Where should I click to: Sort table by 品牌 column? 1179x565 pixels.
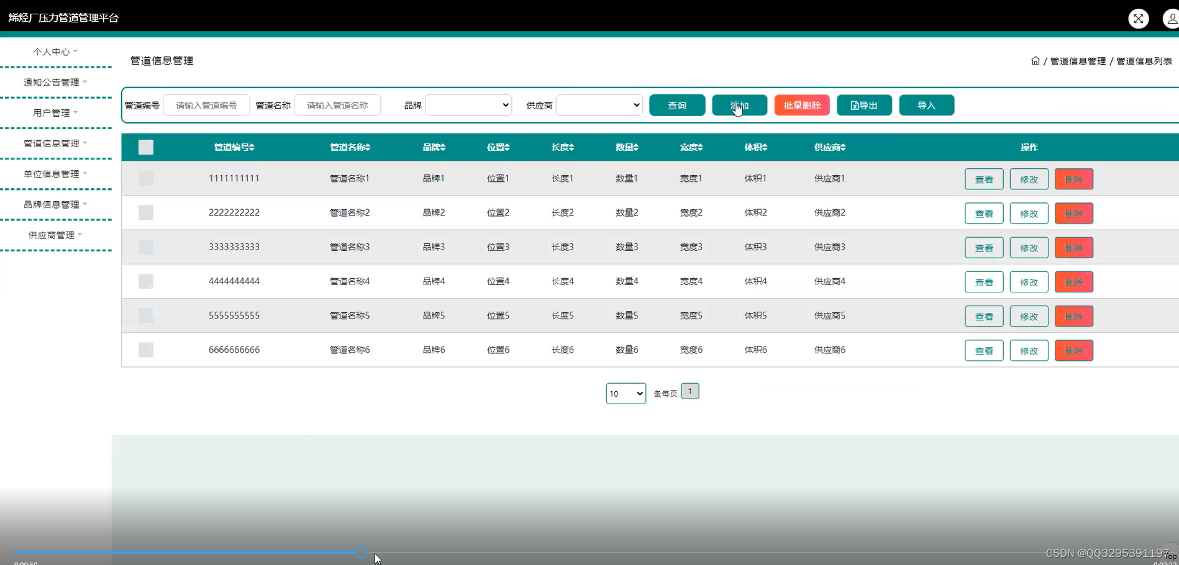pos(434,147)
